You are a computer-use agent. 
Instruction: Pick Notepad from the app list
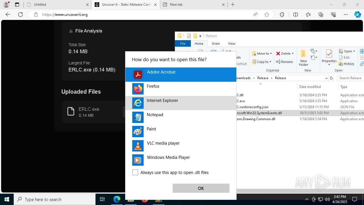point(181,117)
